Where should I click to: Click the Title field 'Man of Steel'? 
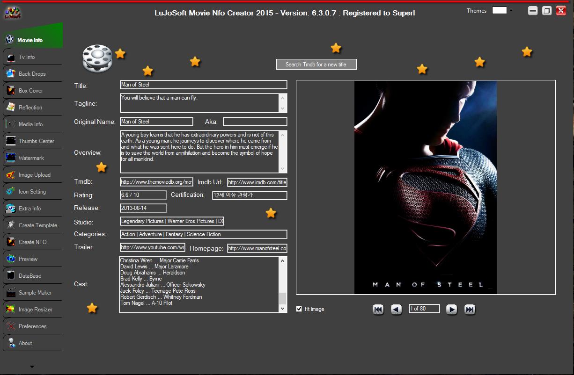[x=203, y=85]
